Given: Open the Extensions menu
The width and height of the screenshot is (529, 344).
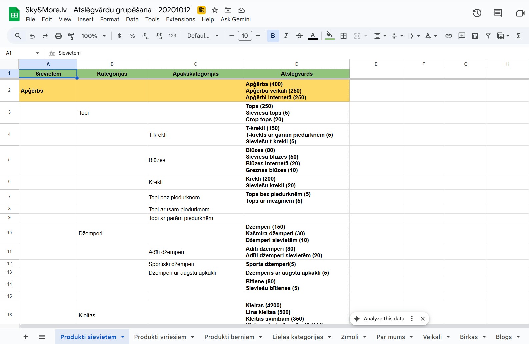Looking at the screenshot, I should (x=180, y=19).
